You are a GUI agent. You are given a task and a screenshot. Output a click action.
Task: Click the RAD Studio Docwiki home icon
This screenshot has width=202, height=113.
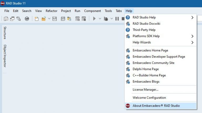128,24
